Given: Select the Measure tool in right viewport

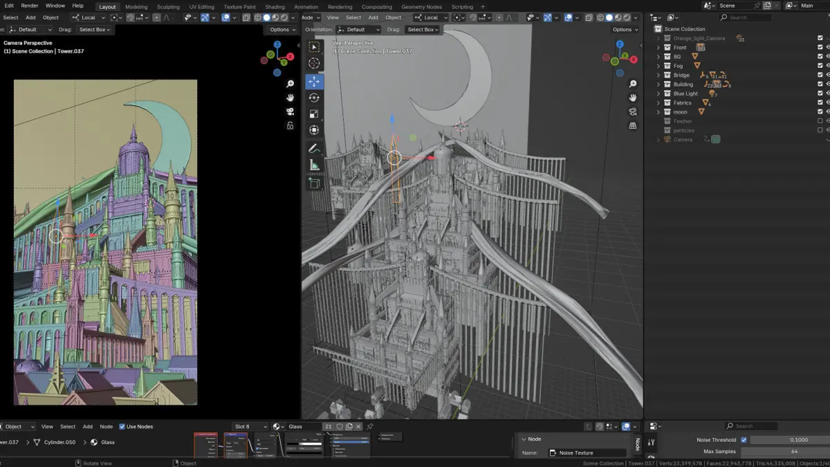Looking at the screenshot, I should click(x=314, y=165).
